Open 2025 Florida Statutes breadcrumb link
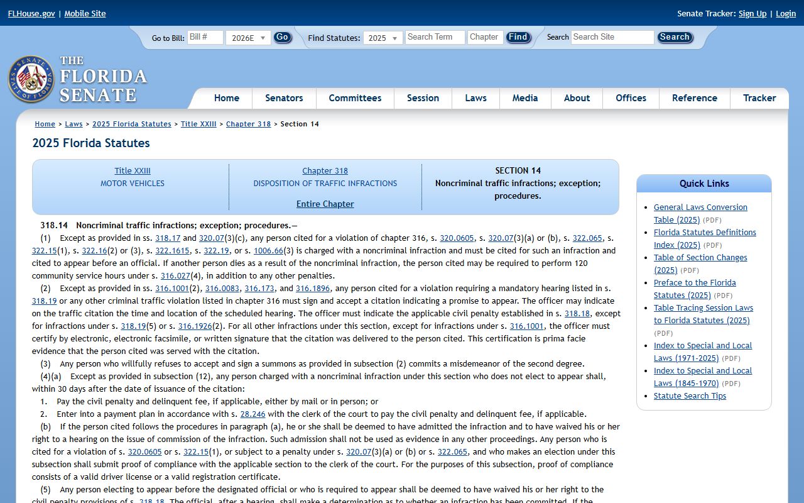The height and width of the screenshot is (503, 804). (x=132, y=124)
